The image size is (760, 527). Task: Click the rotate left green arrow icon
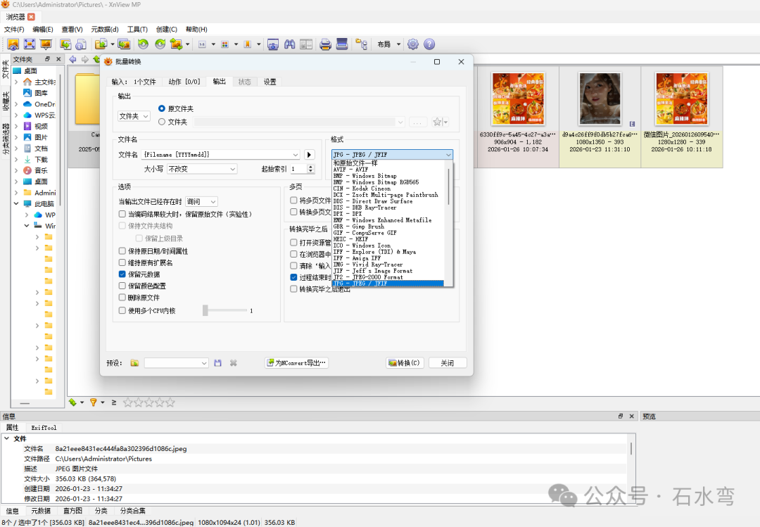coord(143,44)
